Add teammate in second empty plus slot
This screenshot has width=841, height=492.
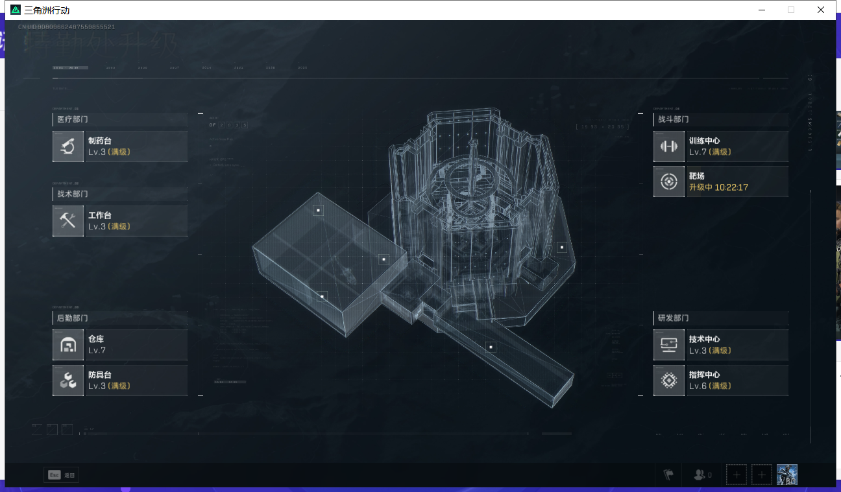(x=762, y=475)
